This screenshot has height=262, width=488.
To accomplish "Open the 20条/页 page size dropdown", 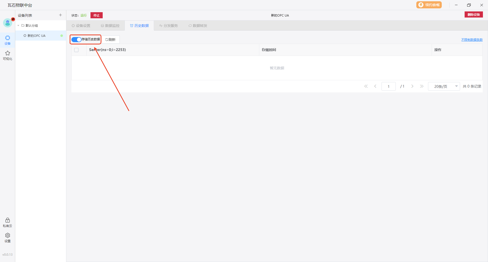I will coord(444,86).
